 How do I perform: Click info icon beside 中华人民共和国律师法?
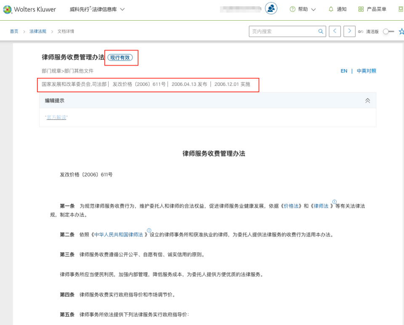click(x=149, y=230)
